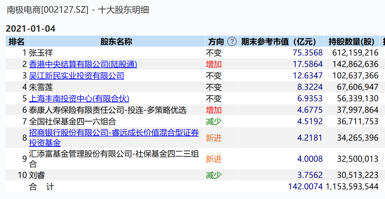Select shareholder name 刘睿

click(x=37, y=175)
